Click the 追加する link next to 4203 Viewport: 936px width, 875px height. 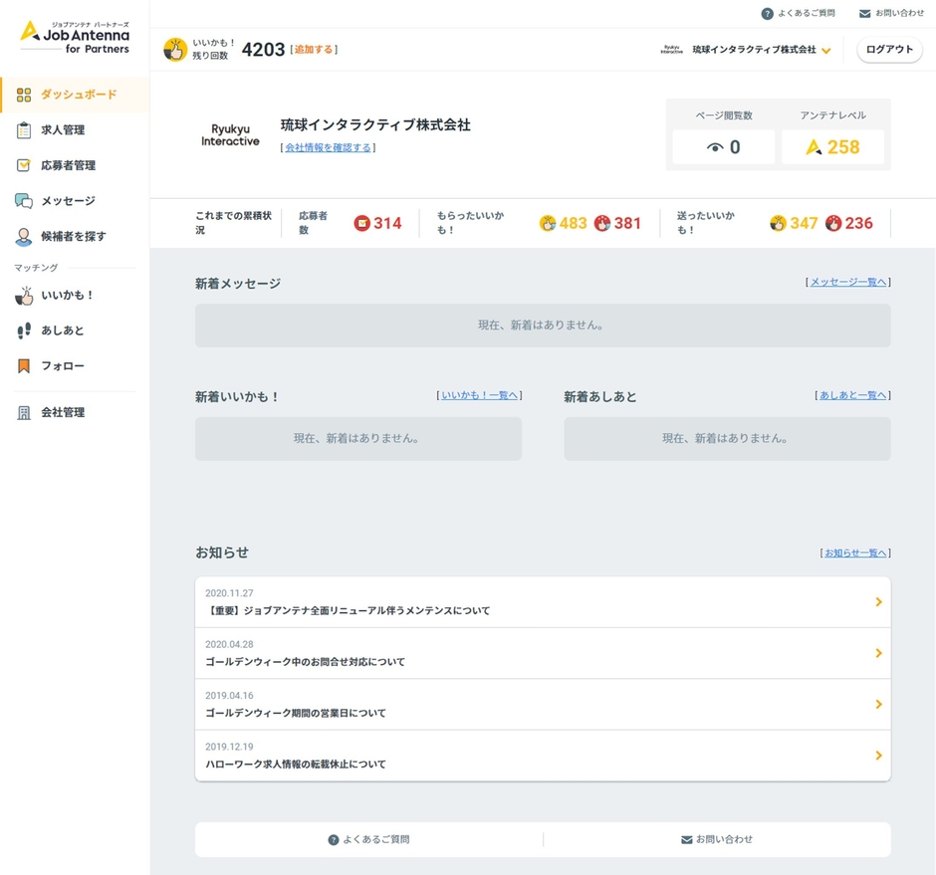[x=317, y=48]
